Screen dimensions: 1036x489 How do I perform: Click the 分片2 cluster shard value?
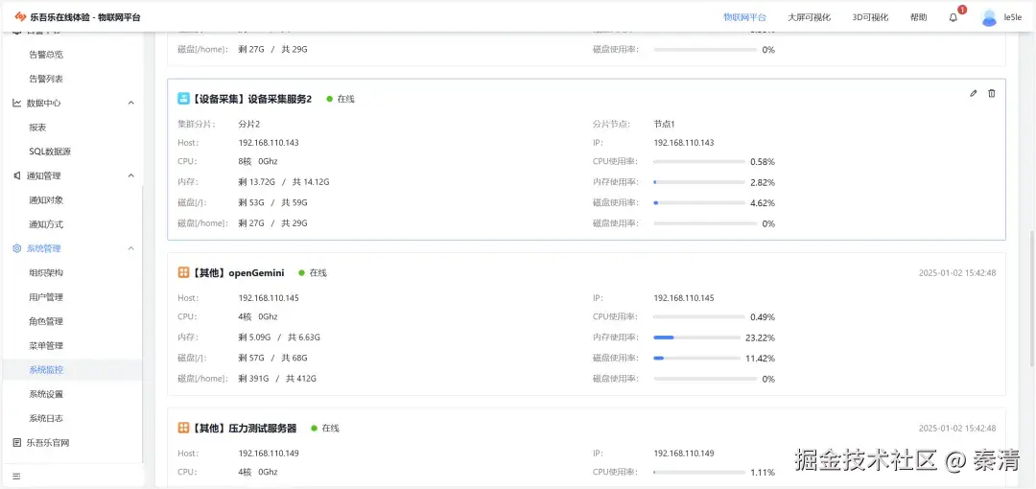[249, 124]
